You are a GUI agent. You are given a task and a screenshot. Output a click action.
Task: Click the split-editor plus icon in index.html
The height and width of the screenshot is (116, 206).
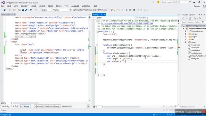(89, 17)
